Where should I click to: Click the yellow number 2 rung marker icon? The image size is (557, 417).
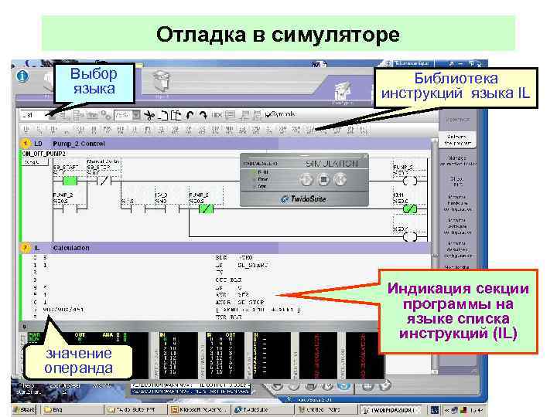(x=26, y=248)
